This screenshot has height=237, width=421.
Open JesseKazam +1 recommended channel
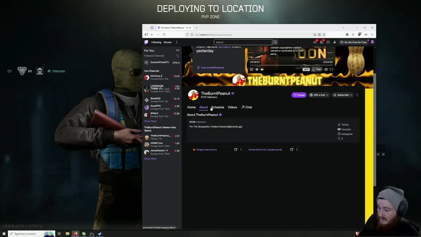pyautogui.click(x=162, y=152)
